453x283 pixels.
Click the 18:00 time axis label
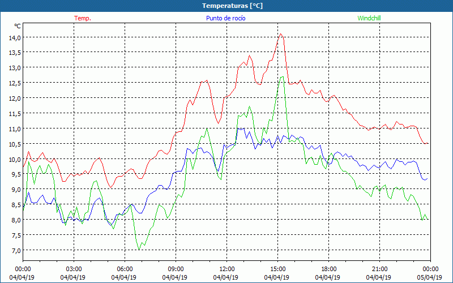pos(329,269)
